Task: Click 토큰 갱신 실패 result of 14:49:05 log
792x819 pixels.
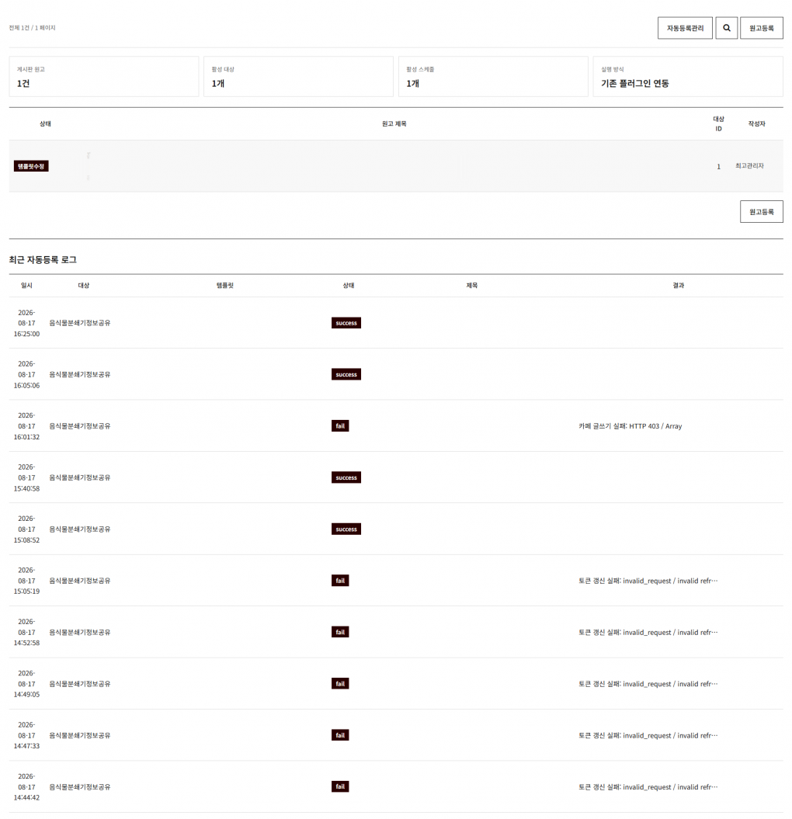Action: (x=648, y=684)
